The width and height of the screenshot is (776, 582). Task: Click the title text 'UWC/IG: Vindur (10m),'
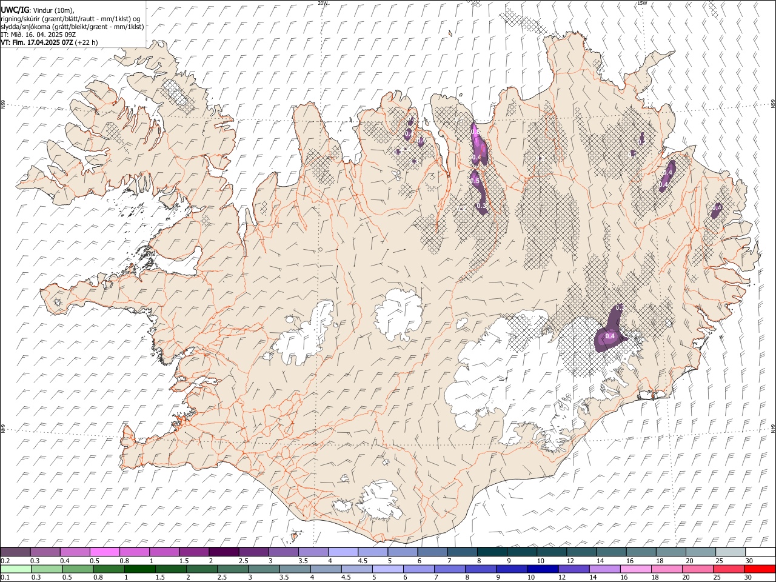coord(37,10)
